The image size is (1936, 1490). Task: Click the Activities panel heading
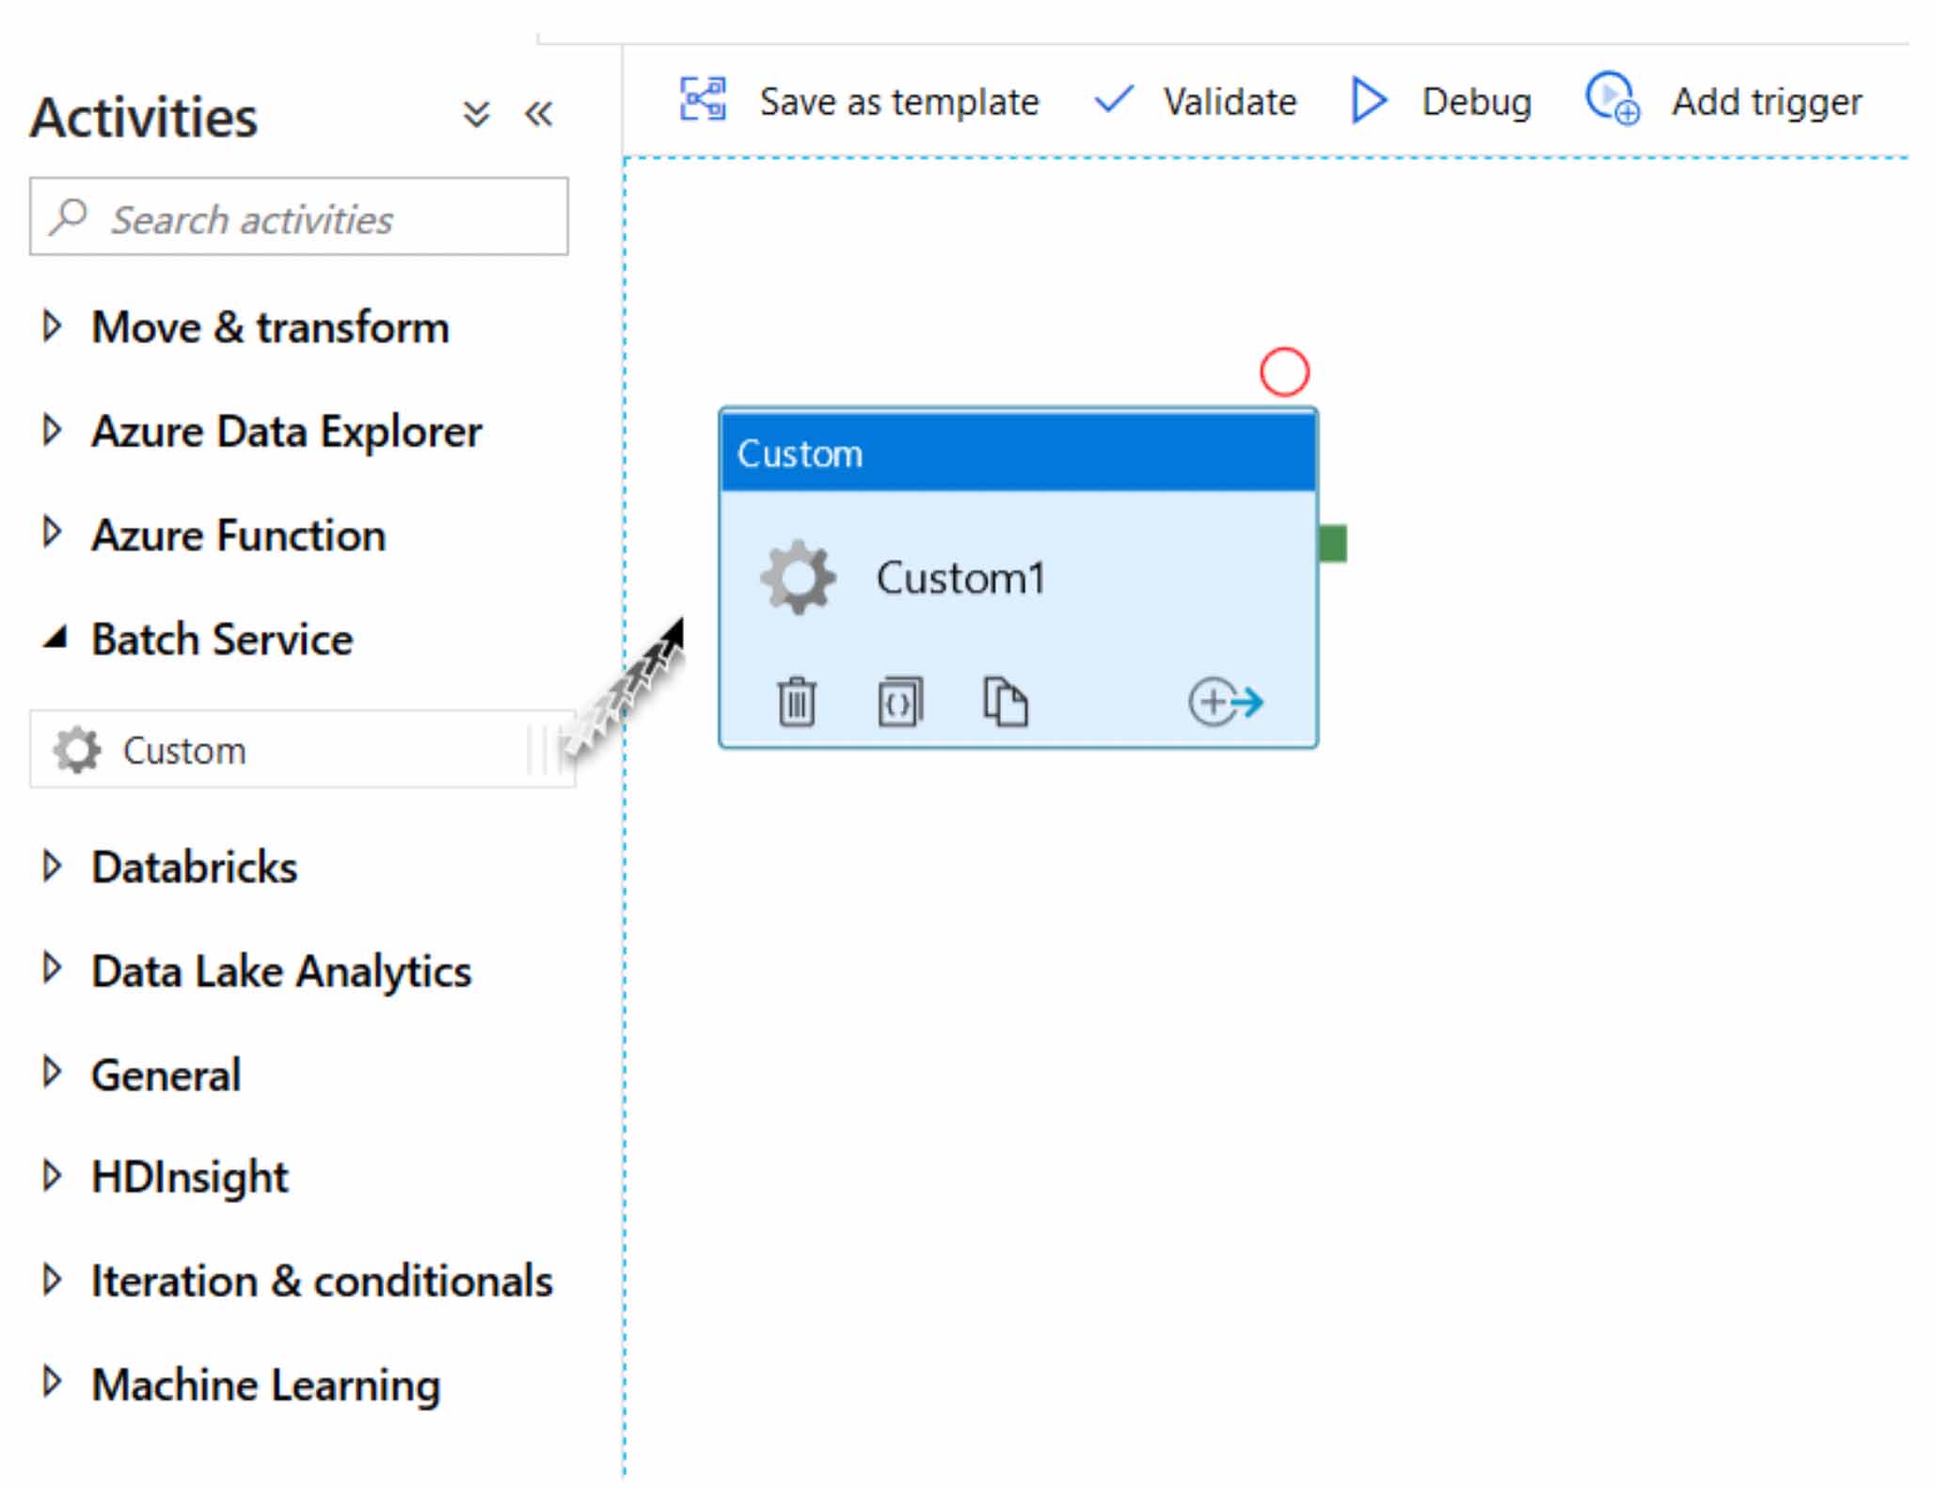(143, 118)
